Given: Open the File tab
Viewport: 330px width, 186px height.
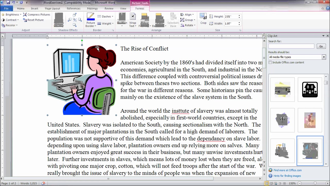Looking at the screenshot, I should (6, 9).
